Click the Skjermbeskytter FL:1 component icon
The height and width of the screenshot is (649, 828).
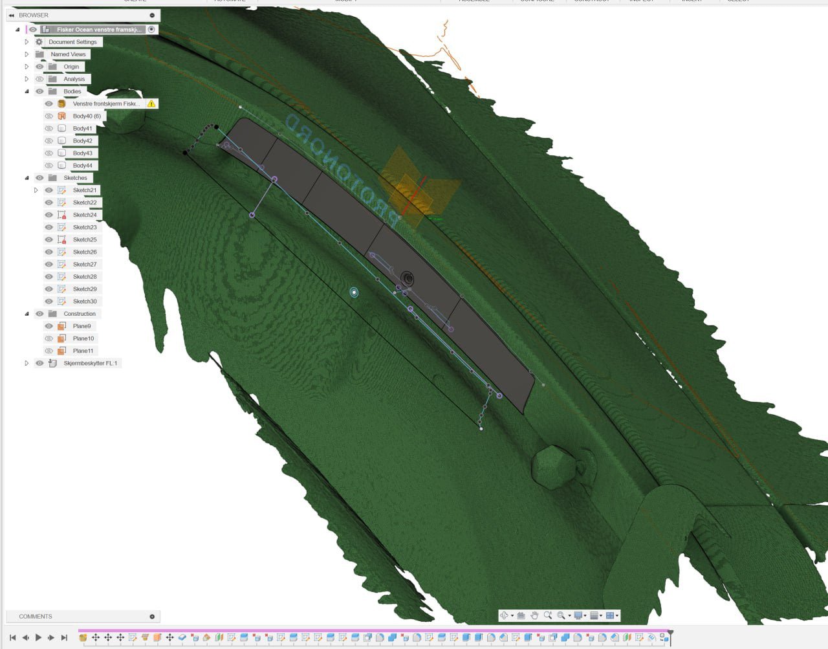52,363
